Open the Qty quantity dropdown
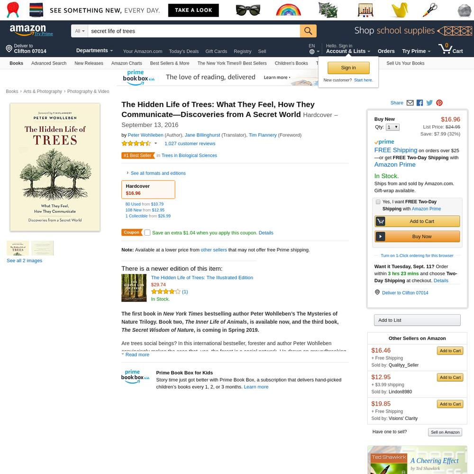 pos(392,127)
